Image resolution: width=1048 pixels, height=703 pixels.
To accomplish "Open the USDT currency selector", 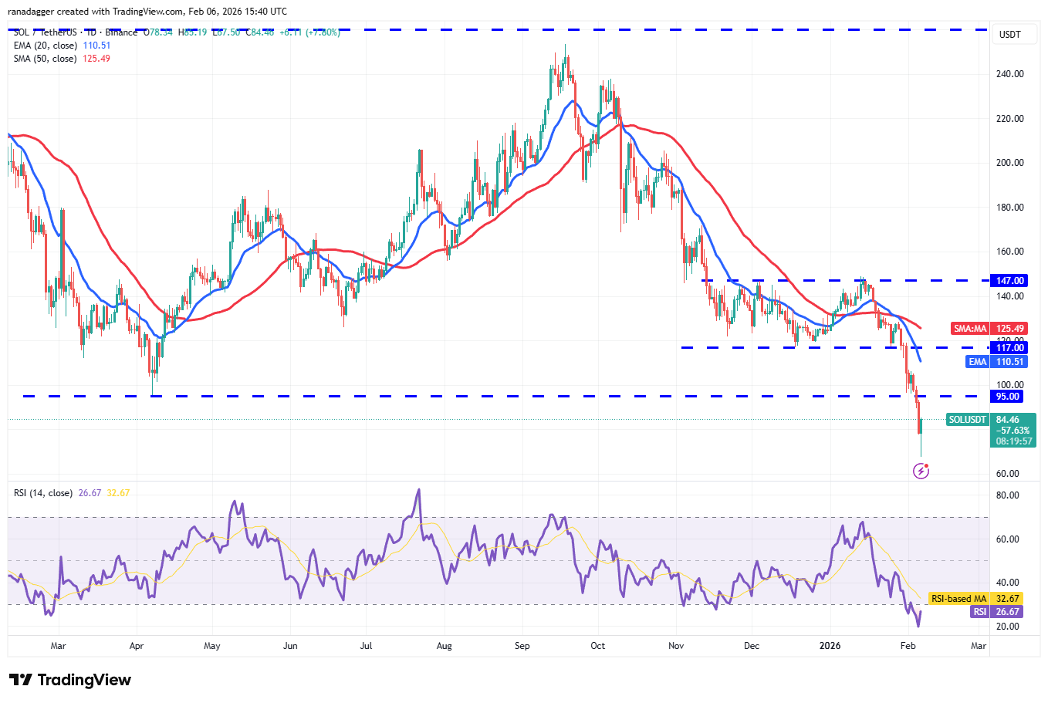I will point(1009,35).
